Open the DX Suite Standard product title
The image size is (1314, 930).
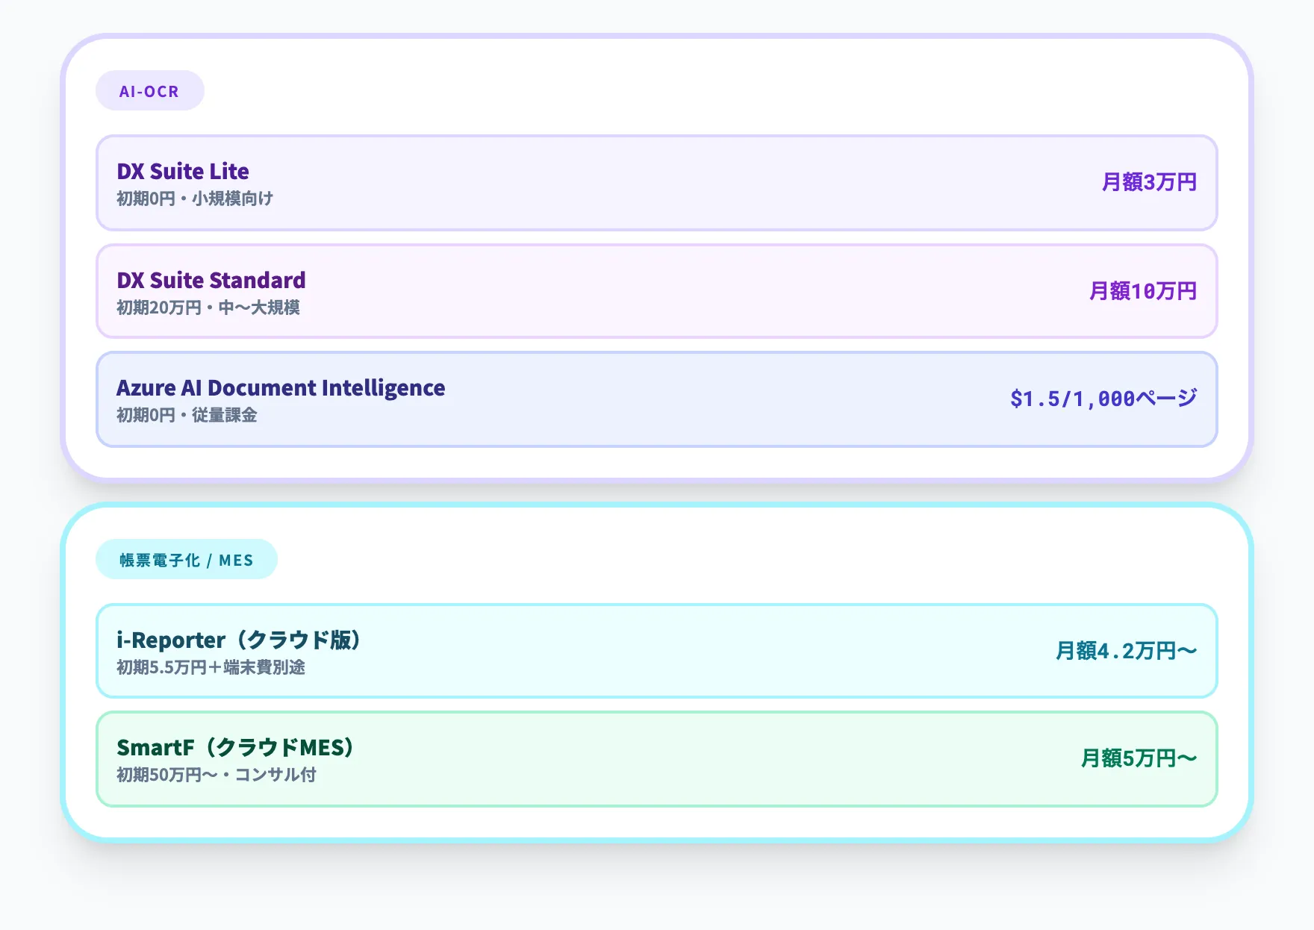point(211,281)
